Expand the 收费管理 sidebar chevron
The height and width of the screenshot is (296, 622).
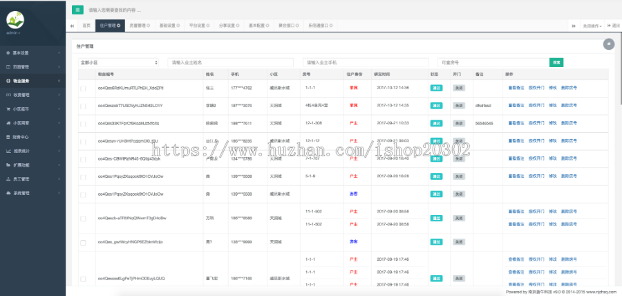(59, 95)
